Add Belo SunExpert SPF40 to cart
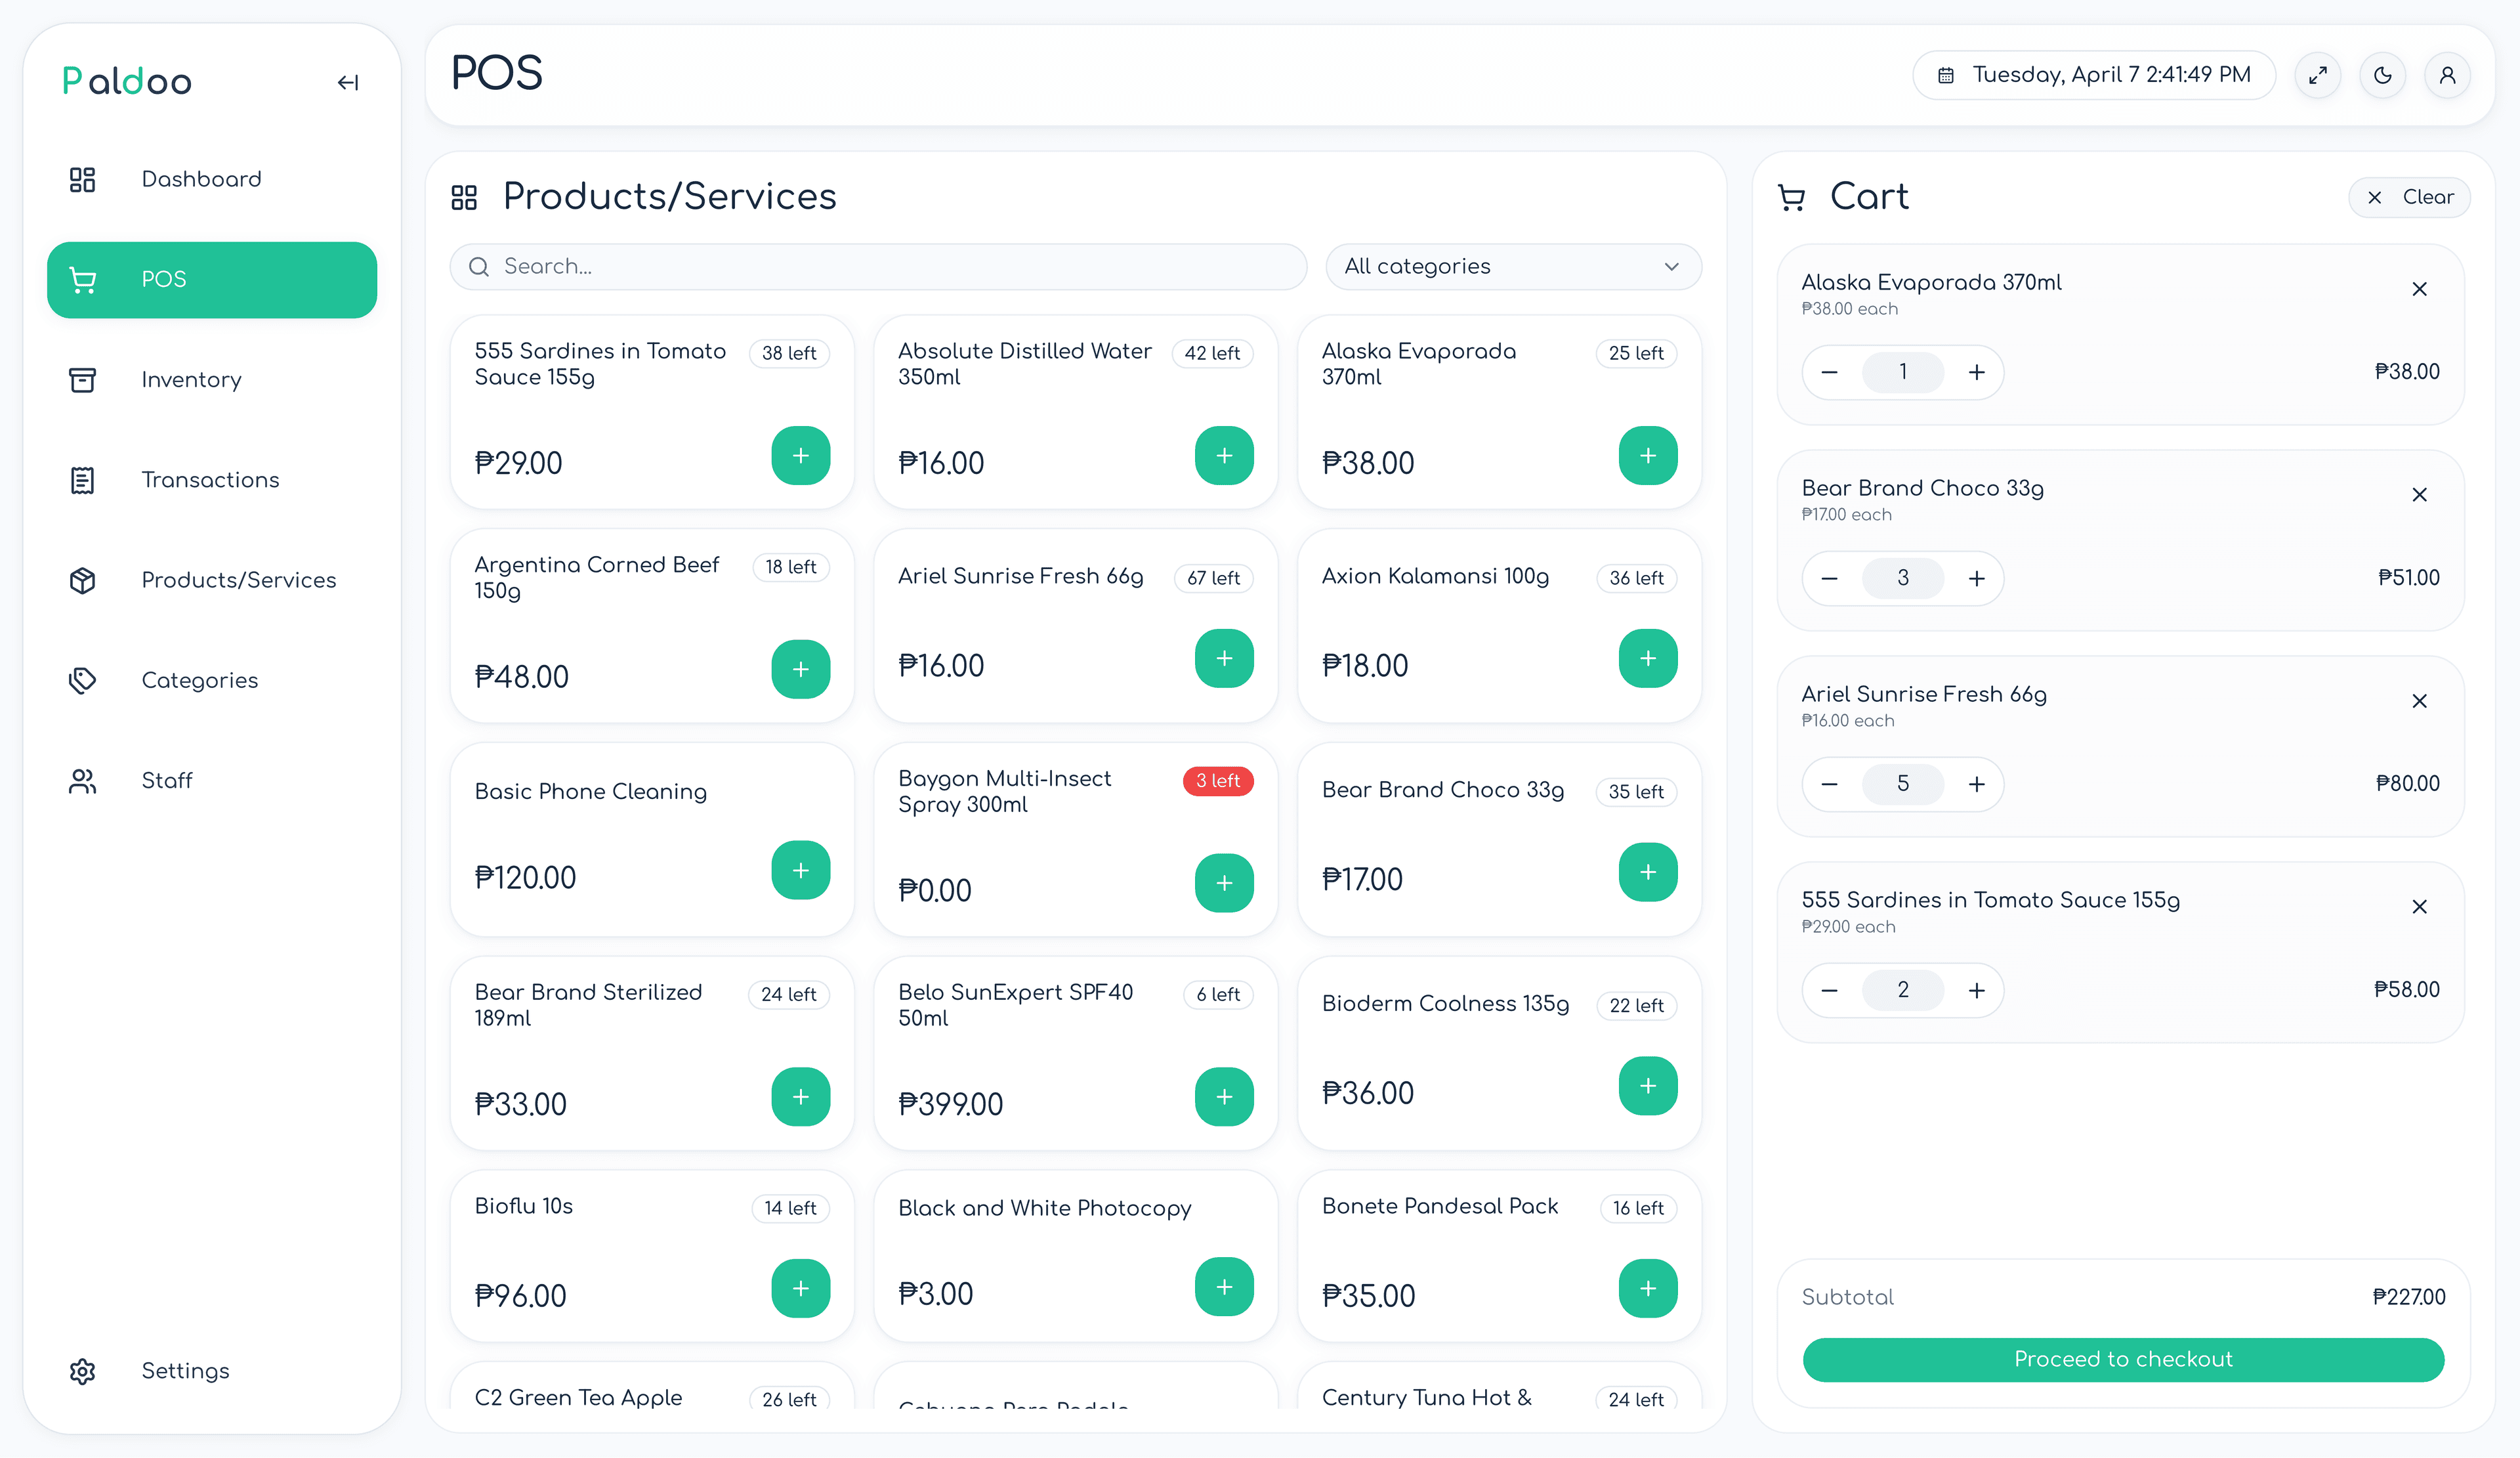This screenshot has width=2520, height=1458. (x=1224, y=1097)
